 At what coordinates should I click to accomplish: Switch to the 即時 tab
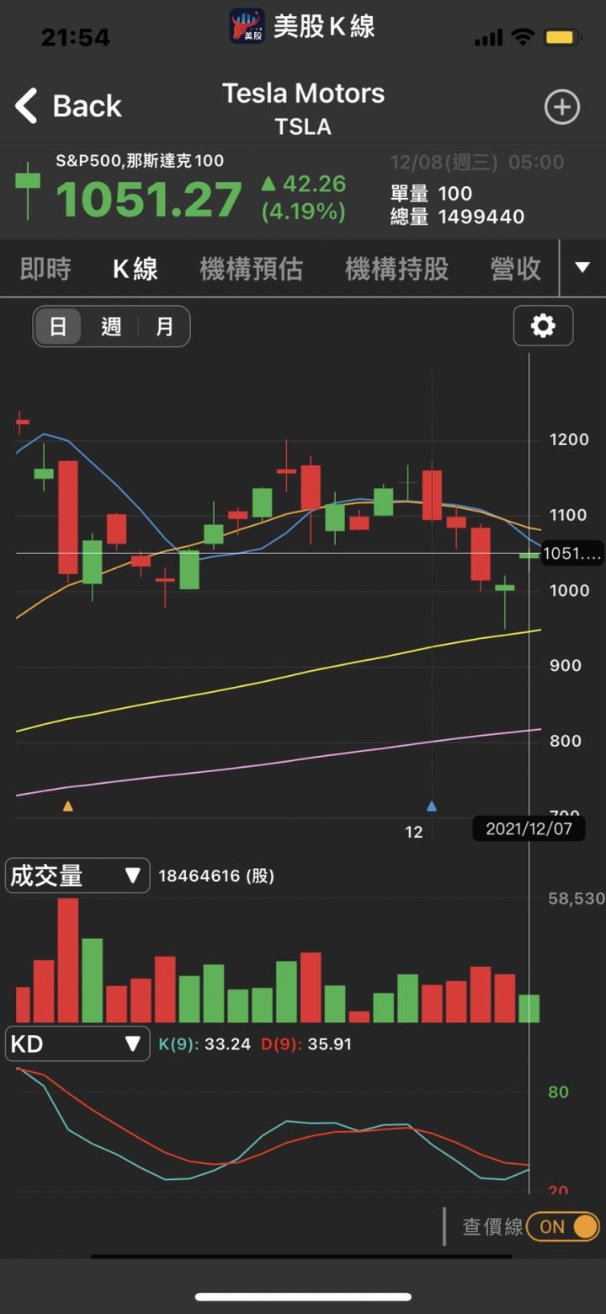coord(45,269)
